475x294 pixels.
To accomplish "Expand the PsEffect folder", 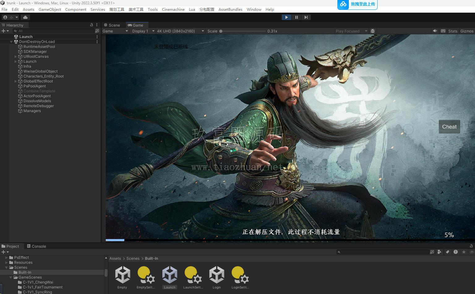I will 6,258.
